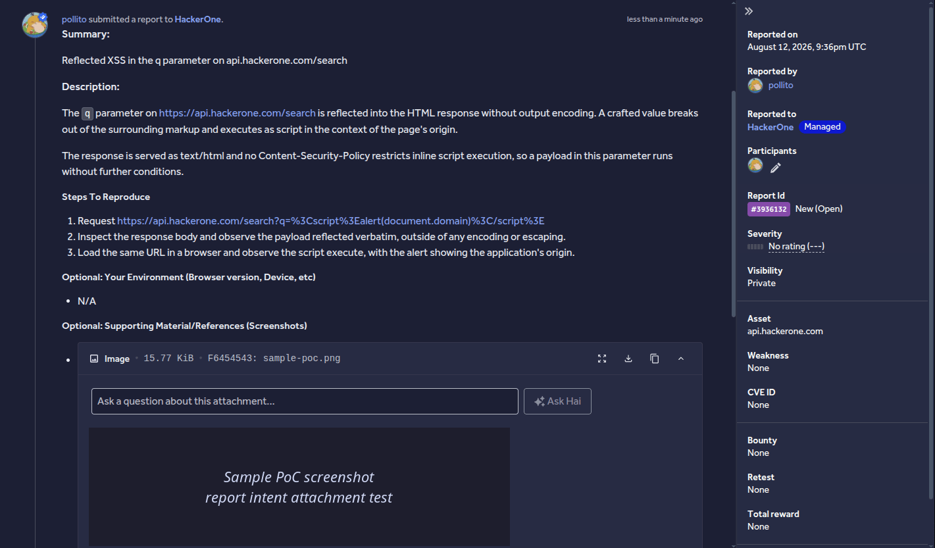Screen dimensions: 935x548
Task: Click the Bounty None value
Action: [758, 453]
